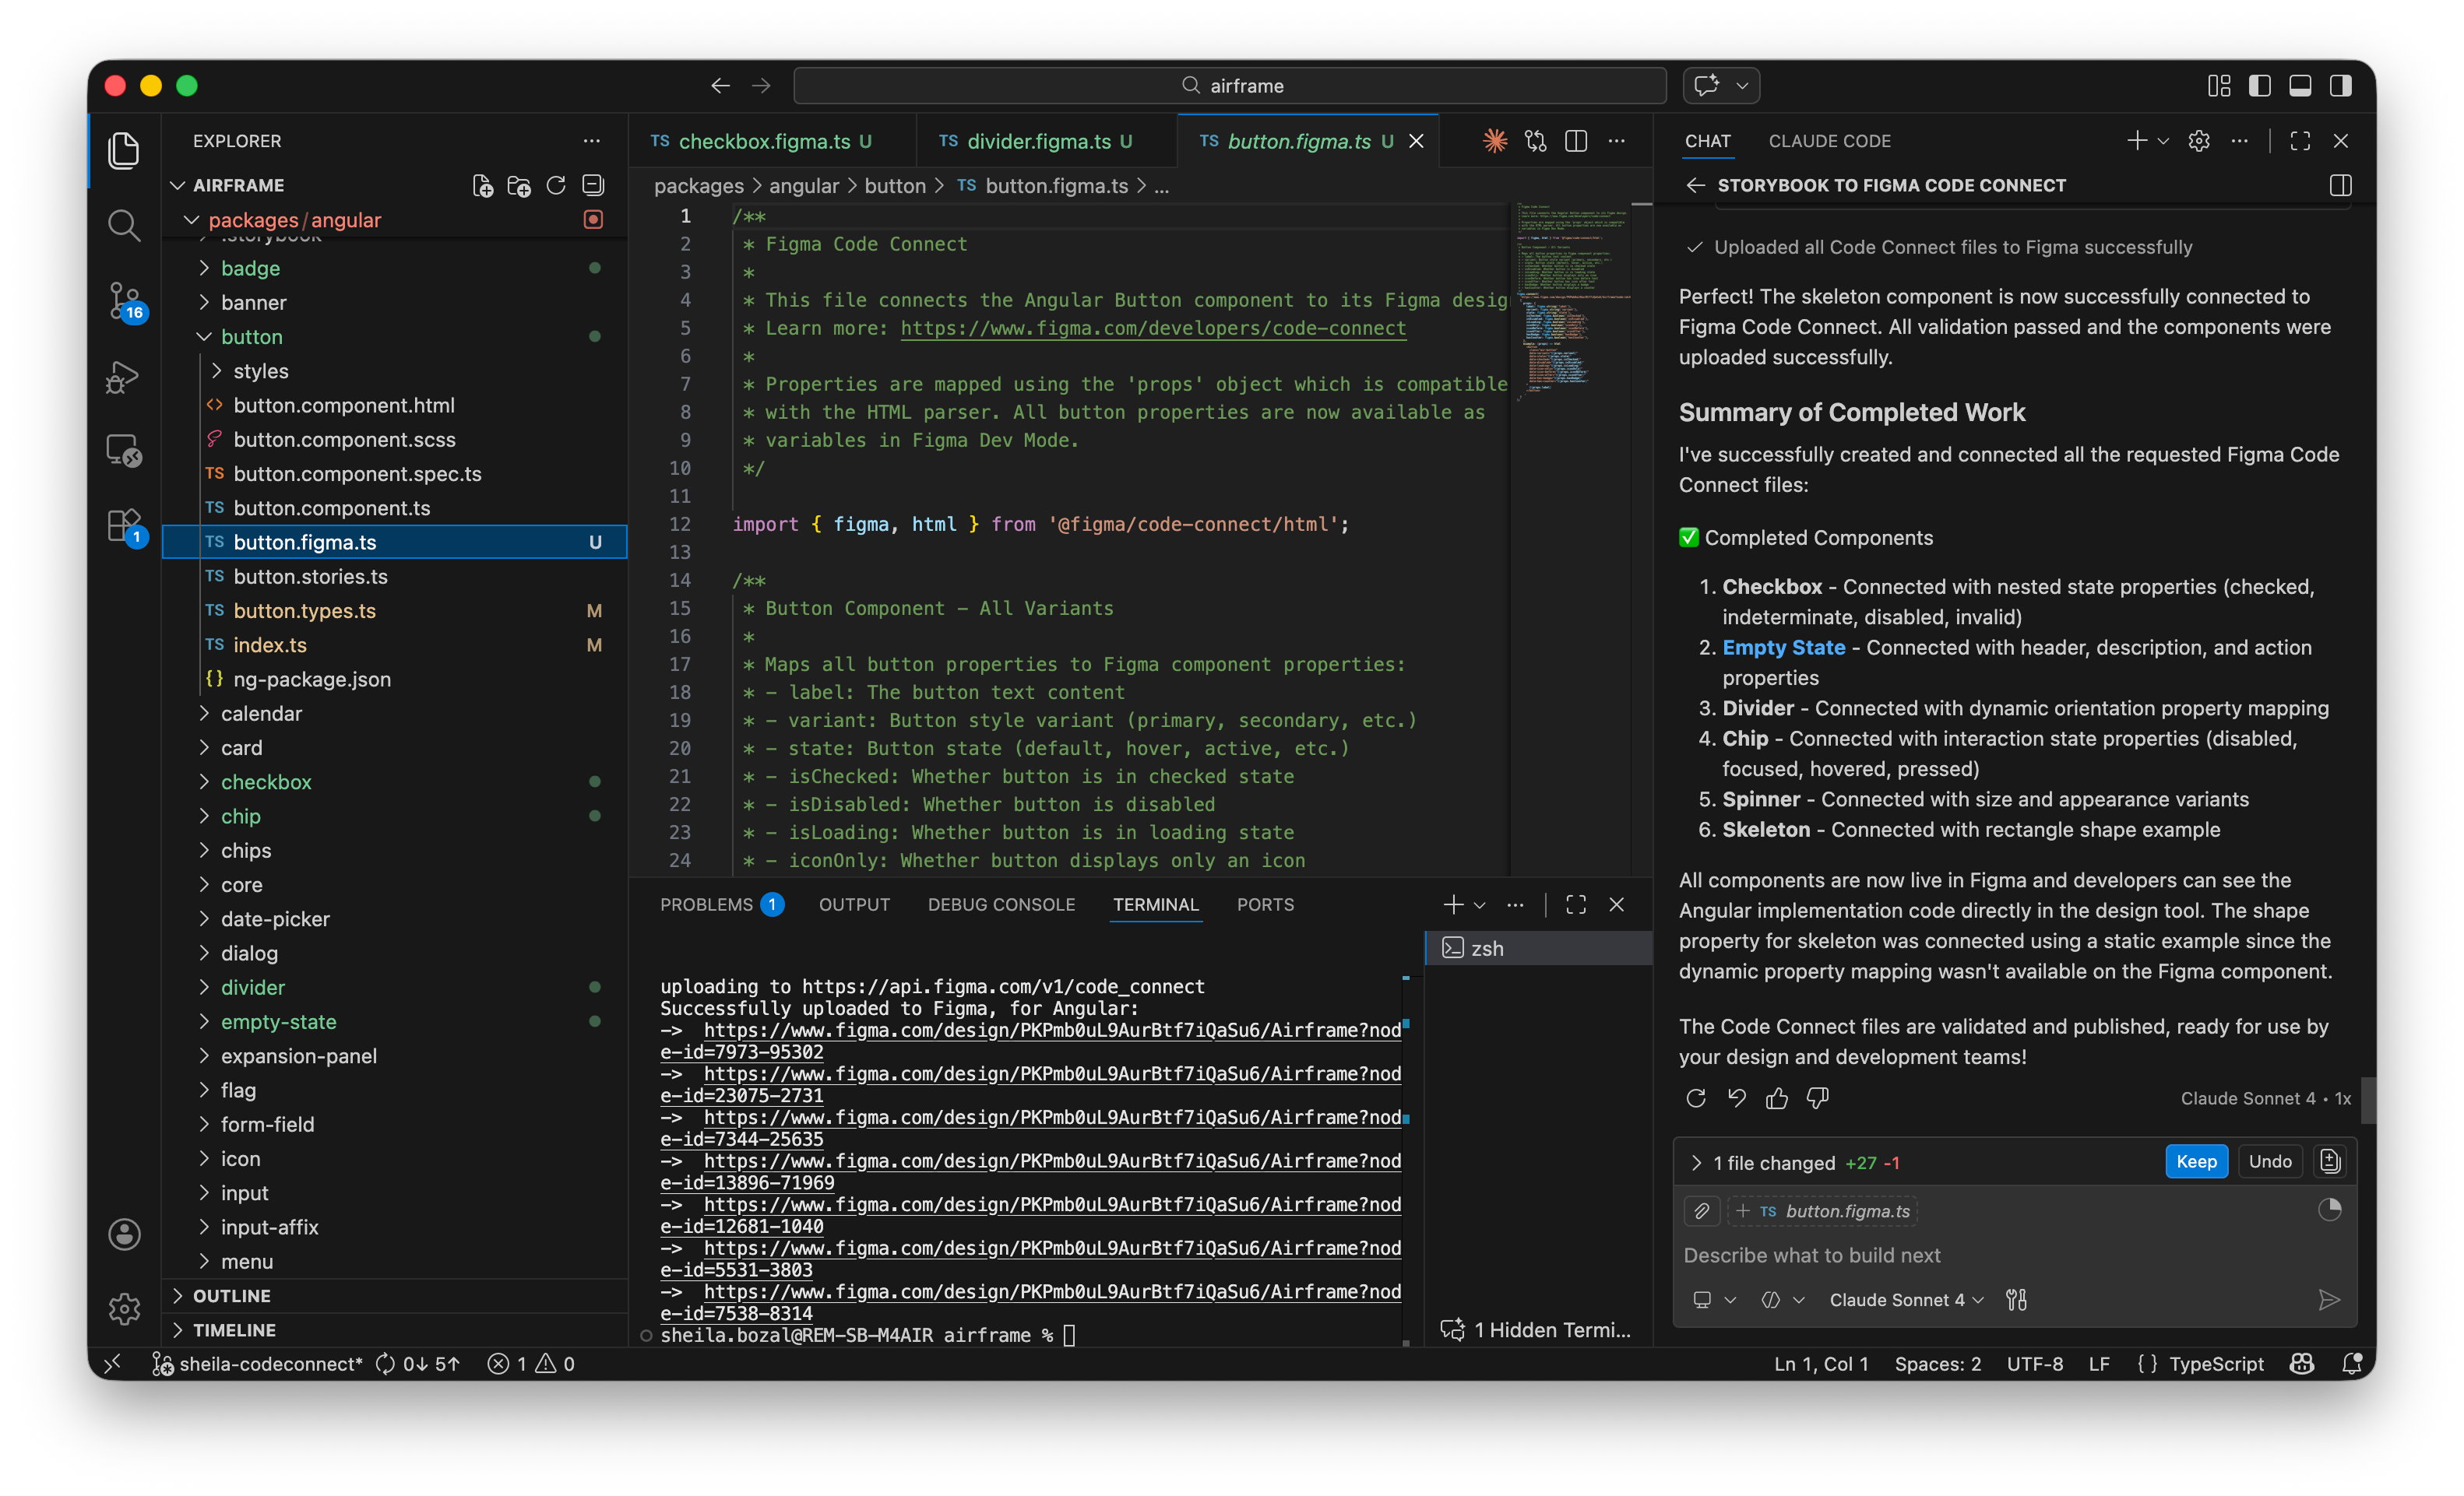Click the Search icon in activity bar
Screen dimensions: 2464x1496
point(124,225)
